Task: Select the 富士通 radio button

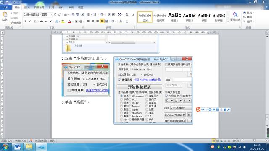Action: coord(147,106)
